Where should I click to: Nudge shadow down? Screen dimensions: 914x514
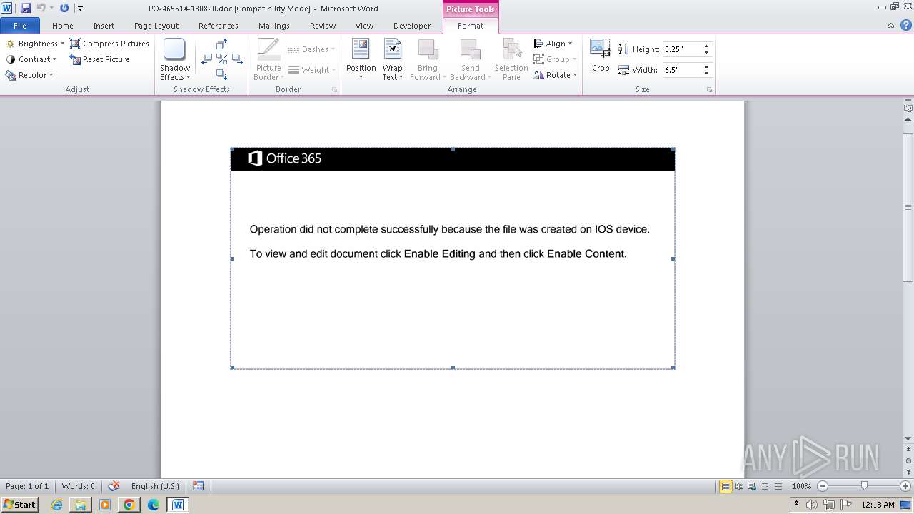[x=221, y=74]
